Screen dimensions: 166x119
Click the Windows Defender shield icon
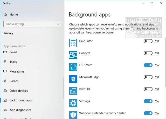click(73, 115)
